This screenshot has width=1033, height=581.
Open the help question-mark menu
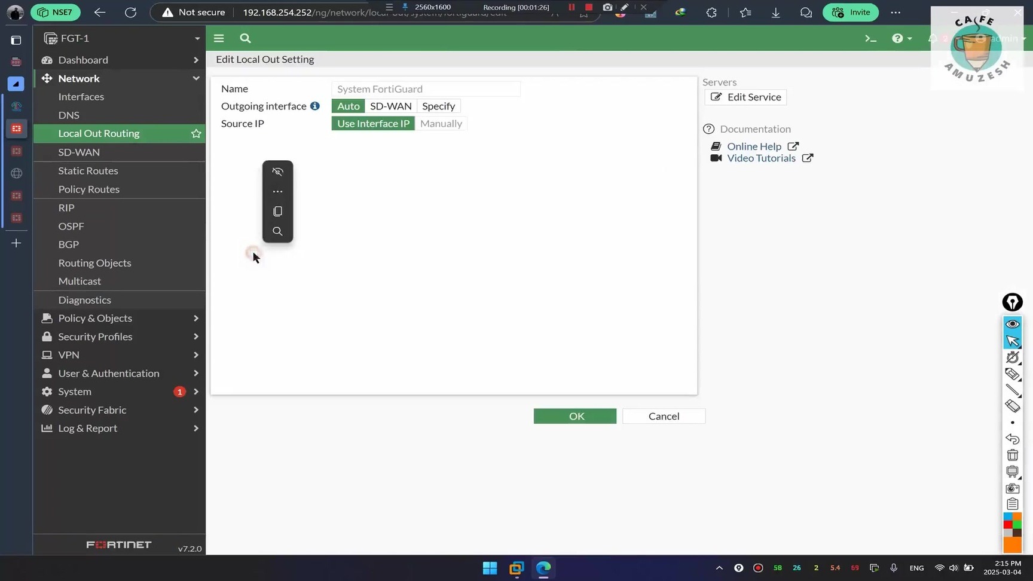pos(901,38)
